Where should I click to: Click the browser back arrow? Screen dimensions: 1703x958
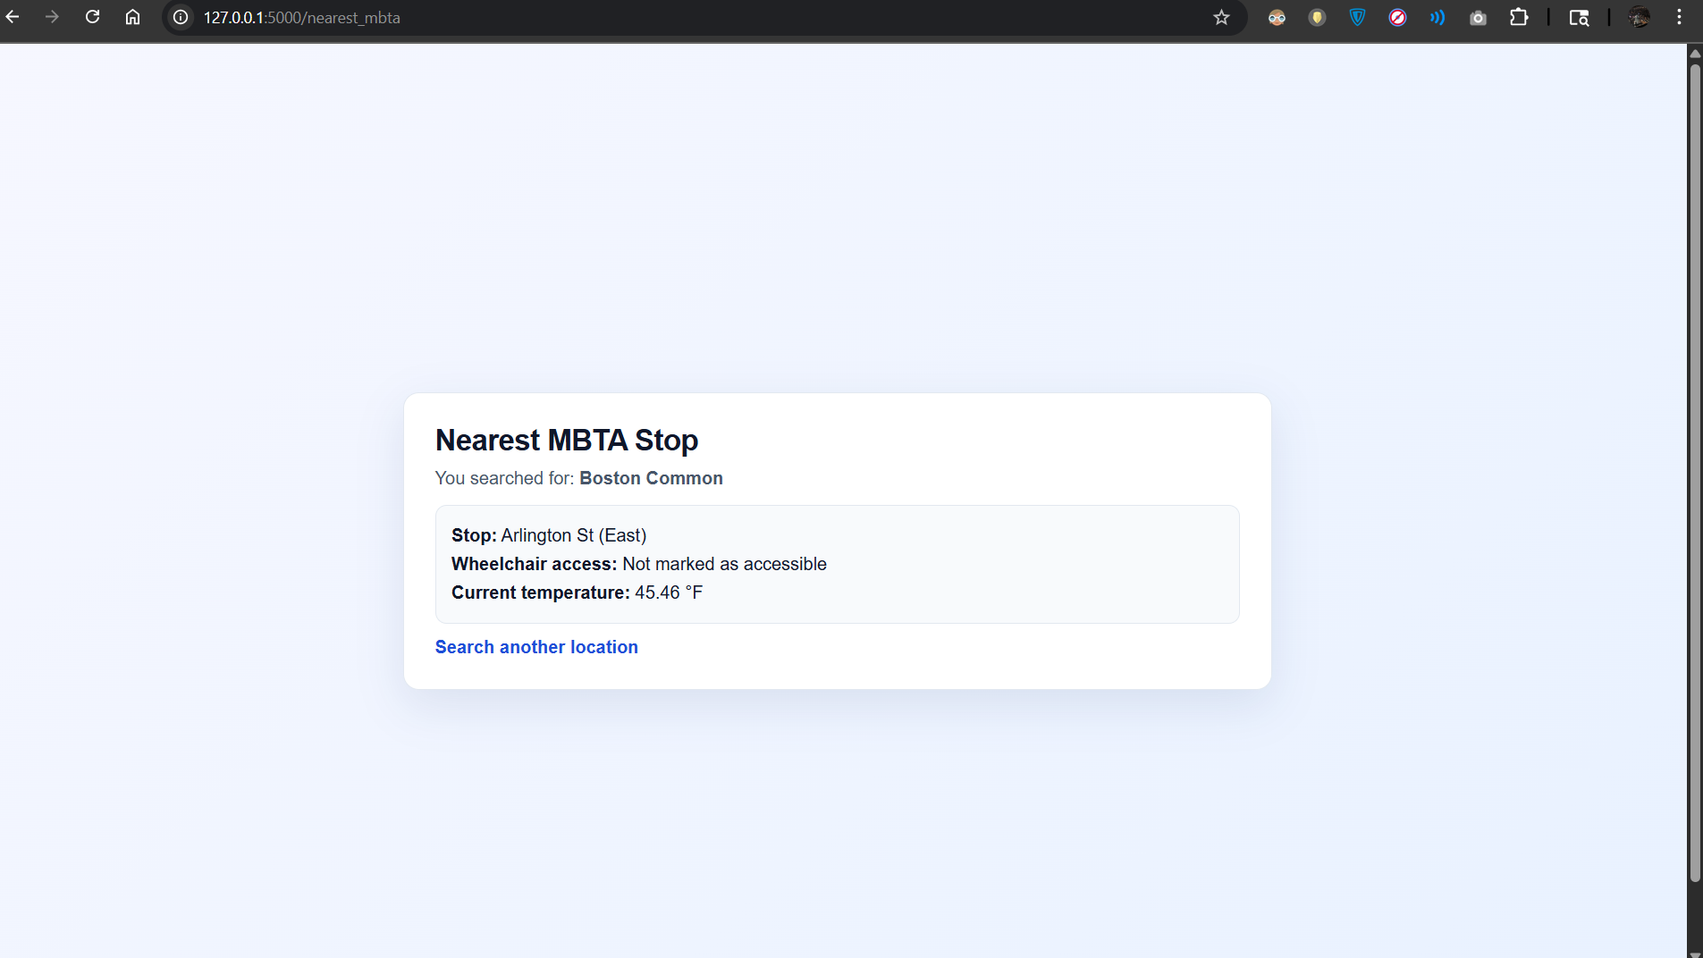click(x=13, y=17)
